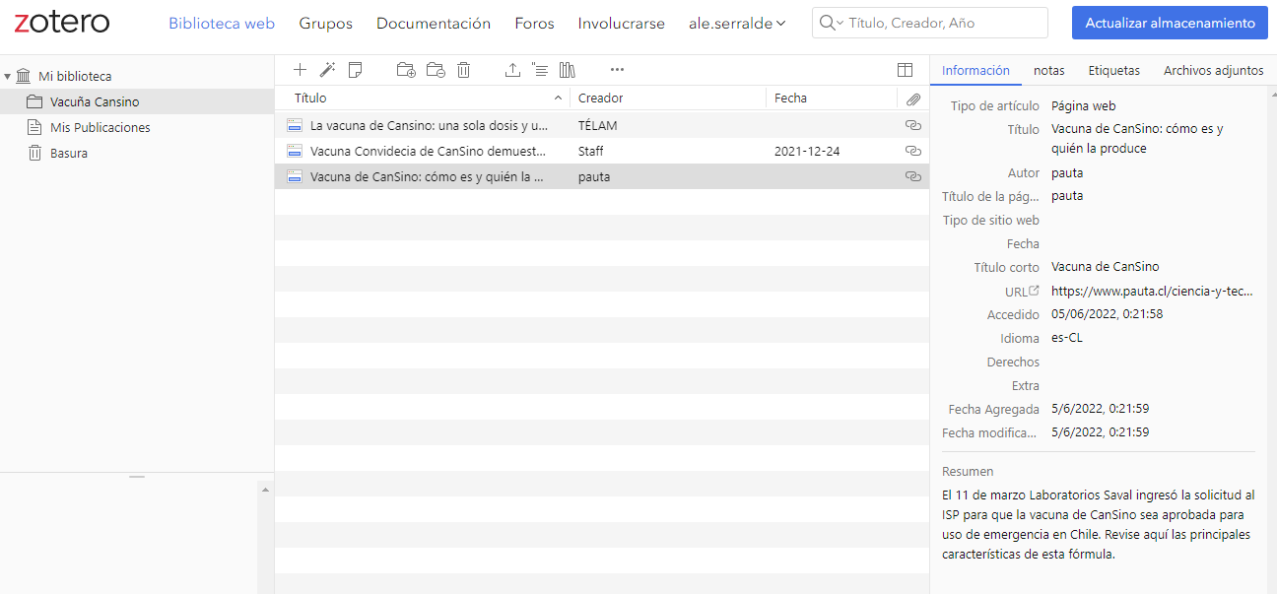Image resolution: width=1277 pixels, height=594 pixels.
Task: Click the Vacuña Cansino folder icon
Action: (34, 101)
